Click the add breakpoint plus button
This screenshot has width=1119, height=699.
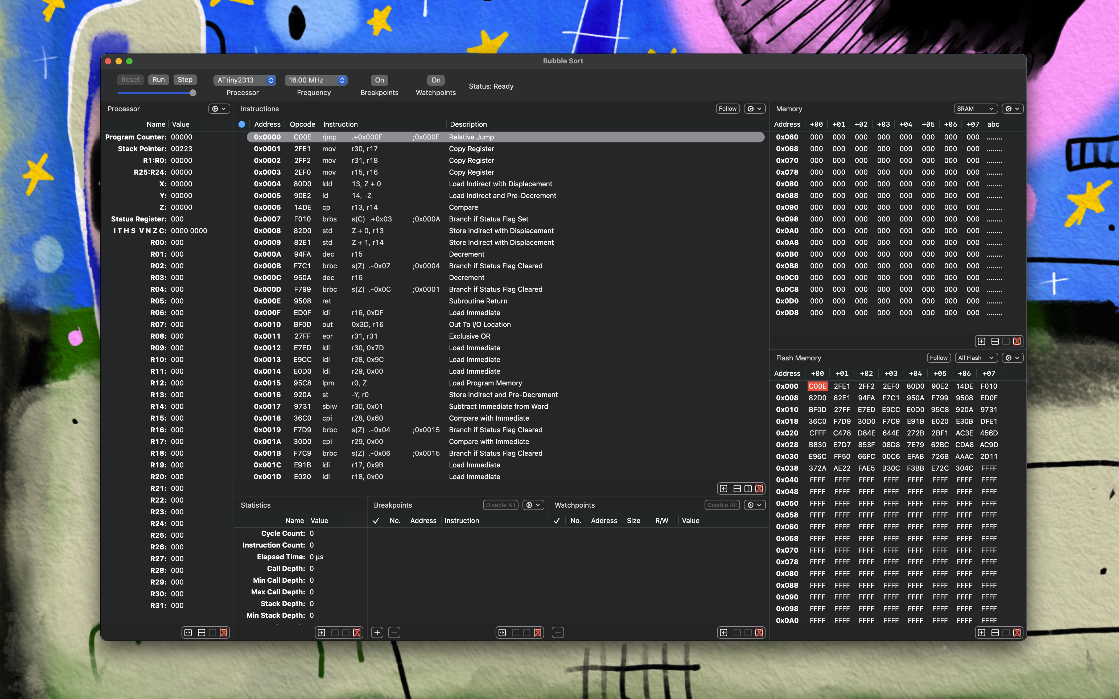(x=377, y=632)
